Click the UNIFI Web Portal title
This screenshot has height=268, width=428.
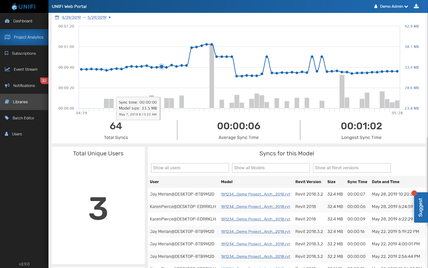[x=69, y=6]
